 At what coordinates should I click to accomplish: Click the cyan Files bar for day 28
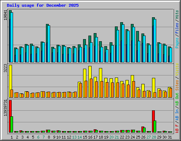[155, 41]
